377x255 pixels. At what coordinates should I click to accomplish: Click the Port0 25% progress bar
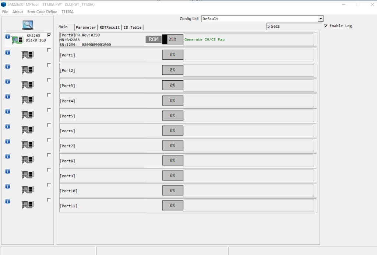tap(173, 39)
